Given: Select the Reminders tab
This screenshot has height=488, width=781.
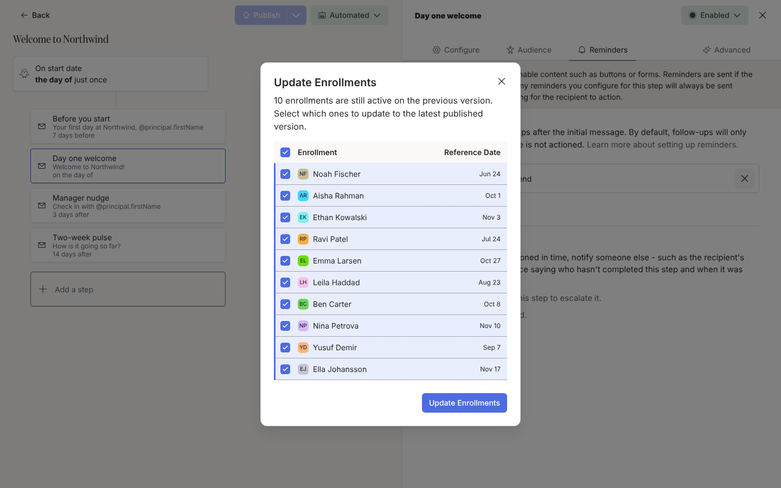Looking at the screenshot, I should (x=603, y=50).
